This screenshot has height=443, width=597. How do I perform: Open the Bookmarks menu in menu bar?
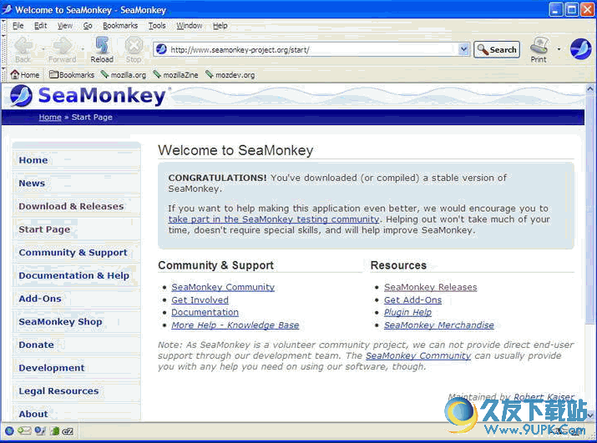[120, 26]
